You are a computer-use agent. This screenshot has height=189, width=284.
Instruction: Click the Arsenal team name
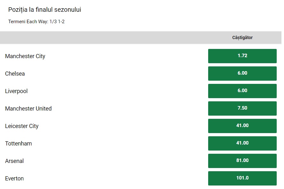14,161
